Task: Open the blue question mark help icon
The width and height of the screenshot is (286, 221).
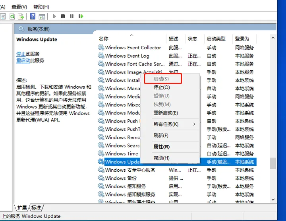Action: [x=33, y=16]
